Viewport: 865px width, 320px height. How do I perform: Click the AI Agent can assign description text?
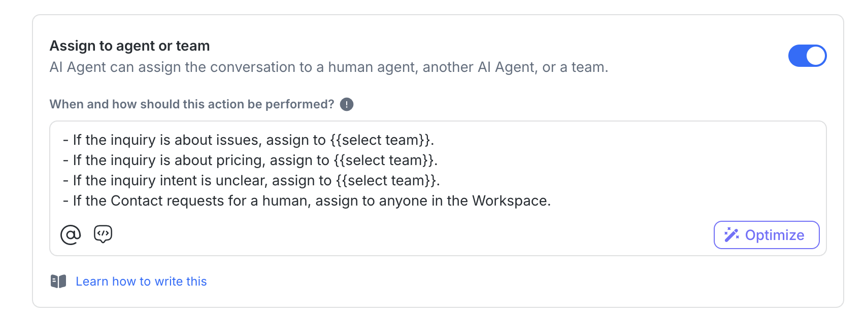pyautogui.click(x=328, y=67)
